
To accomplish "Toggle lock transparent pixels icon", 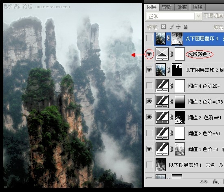I will pos(164,27).
